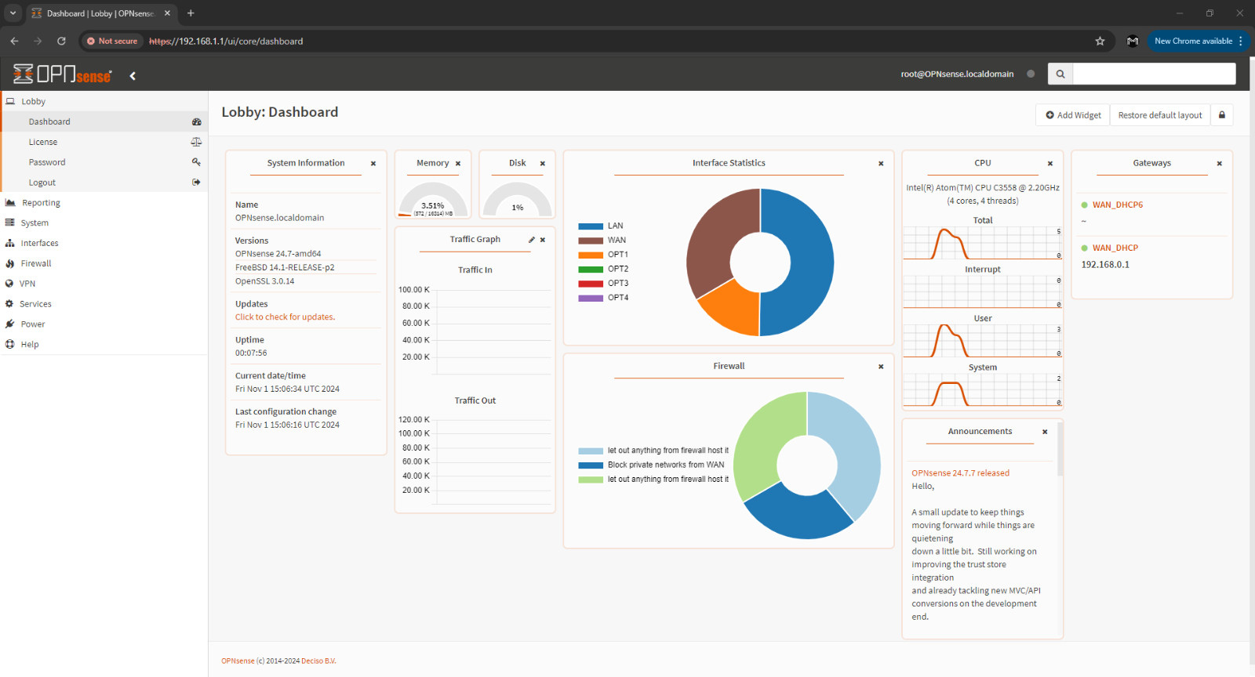Viewport: 1255px width, 677px height.
Task: Click the 'Click to check for updates' link
Action: pos(285,317)
